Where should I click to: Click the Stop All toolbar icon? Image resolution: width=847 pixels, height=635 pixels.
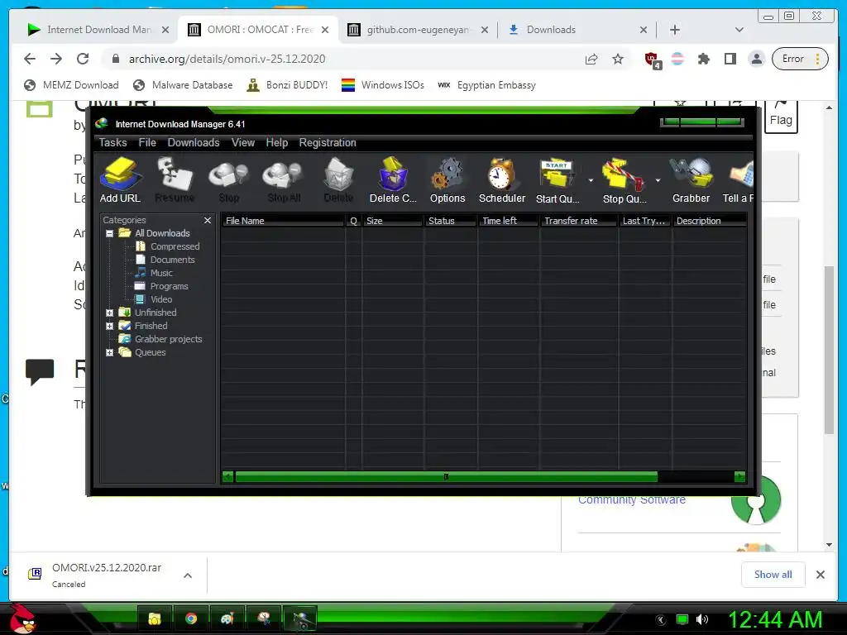point(284,180)
